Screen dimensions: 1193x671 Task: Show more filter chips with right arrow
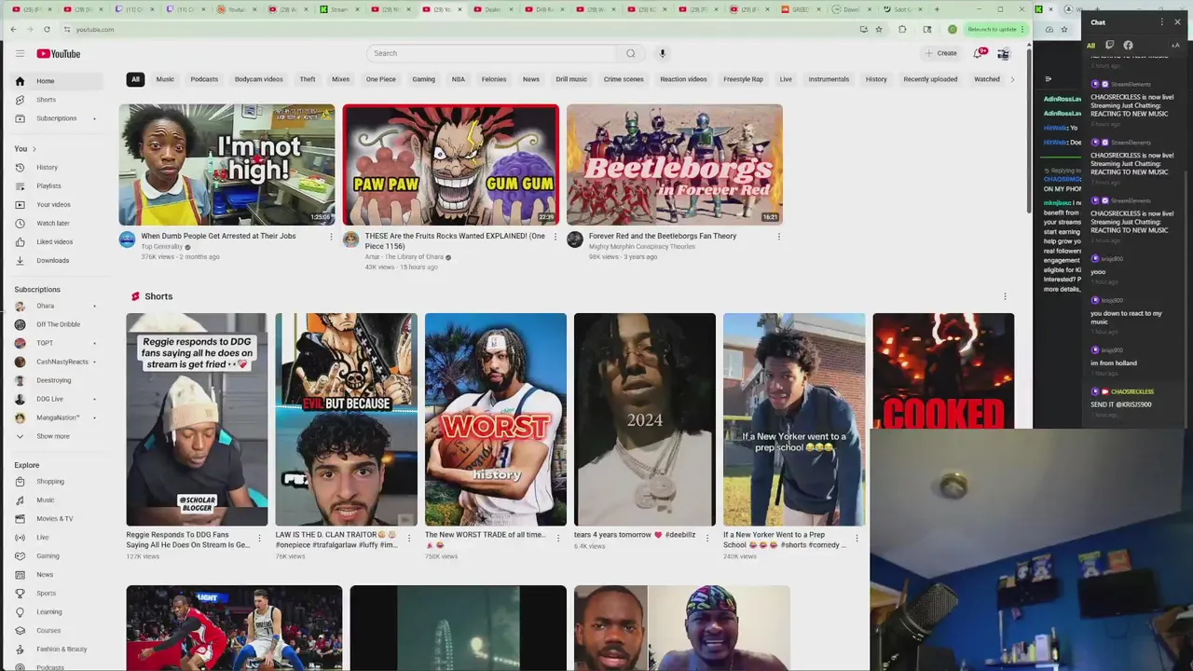tap(1012, 79)
